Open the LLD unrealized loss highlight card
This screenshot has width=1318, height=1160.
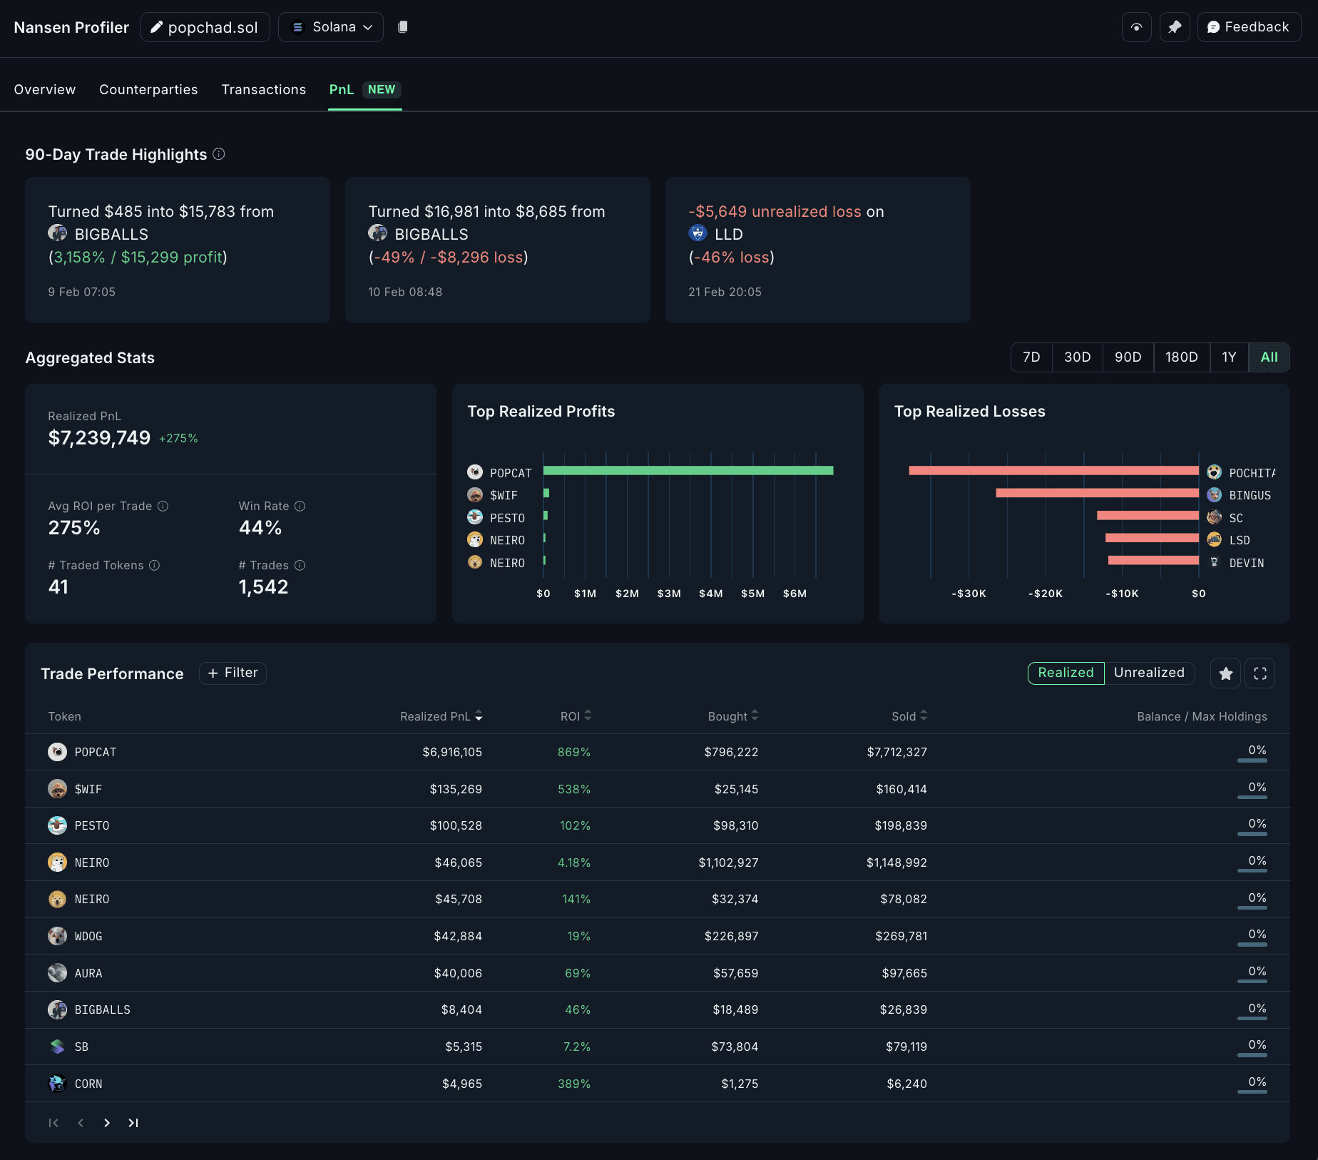[818, 250]
